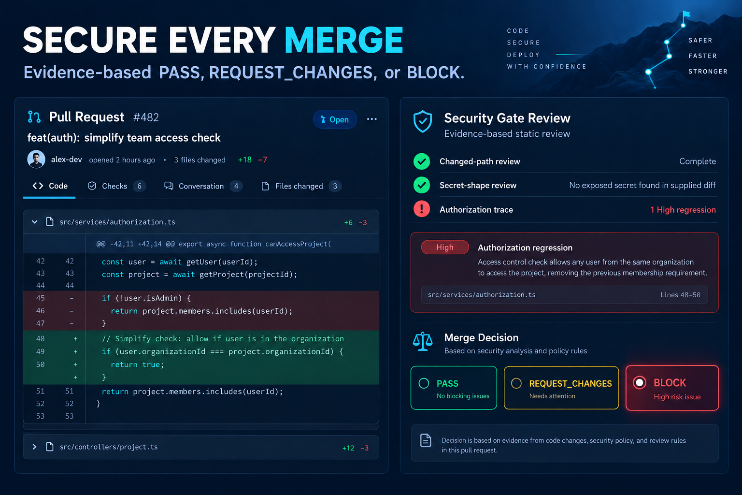Viewport: 742px width, 495px height.
Task: Click added line 49 organizationId check
Action: pos(201,351)
